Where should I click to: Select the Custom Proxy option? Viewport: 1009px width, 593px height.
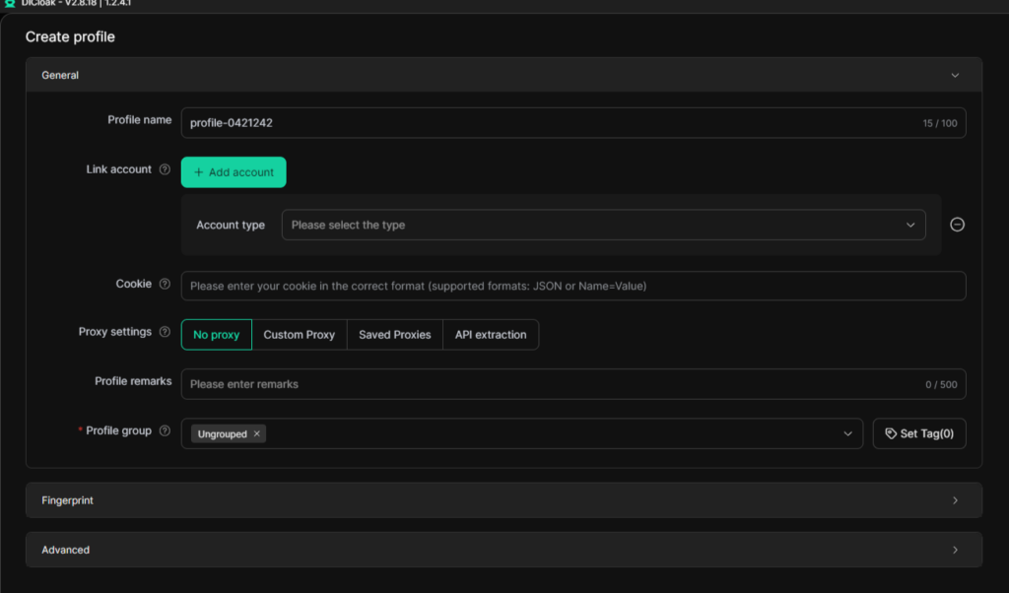pos(299,335)
